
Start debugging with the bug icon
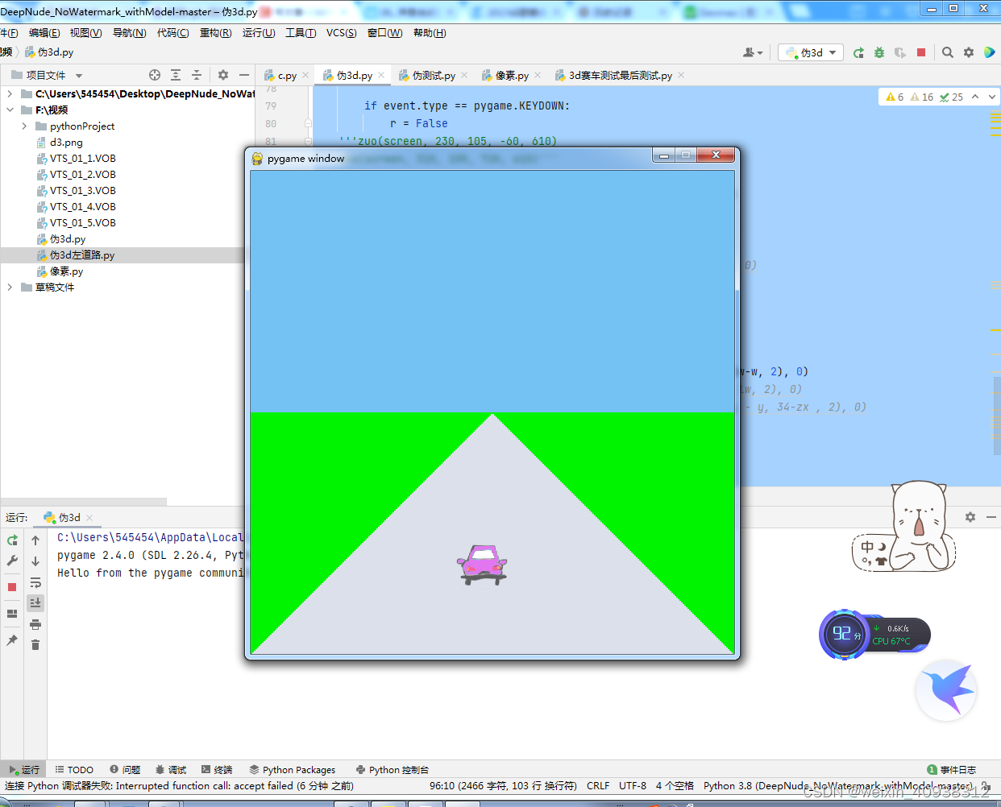pos(879,52)
